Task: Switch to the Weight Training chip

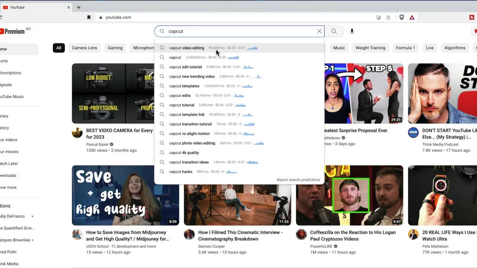Action: coord(370,48)
